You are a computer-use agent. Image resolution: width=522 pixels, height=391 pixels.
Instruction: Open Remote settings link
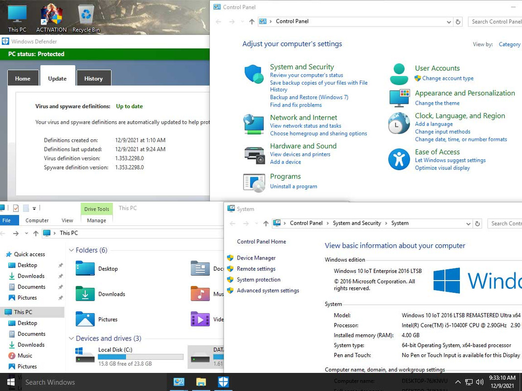pyautogui.click(x=256, y=269)
